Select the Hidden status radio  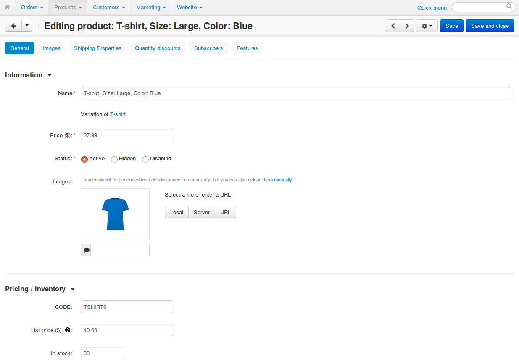click(114, 159)
